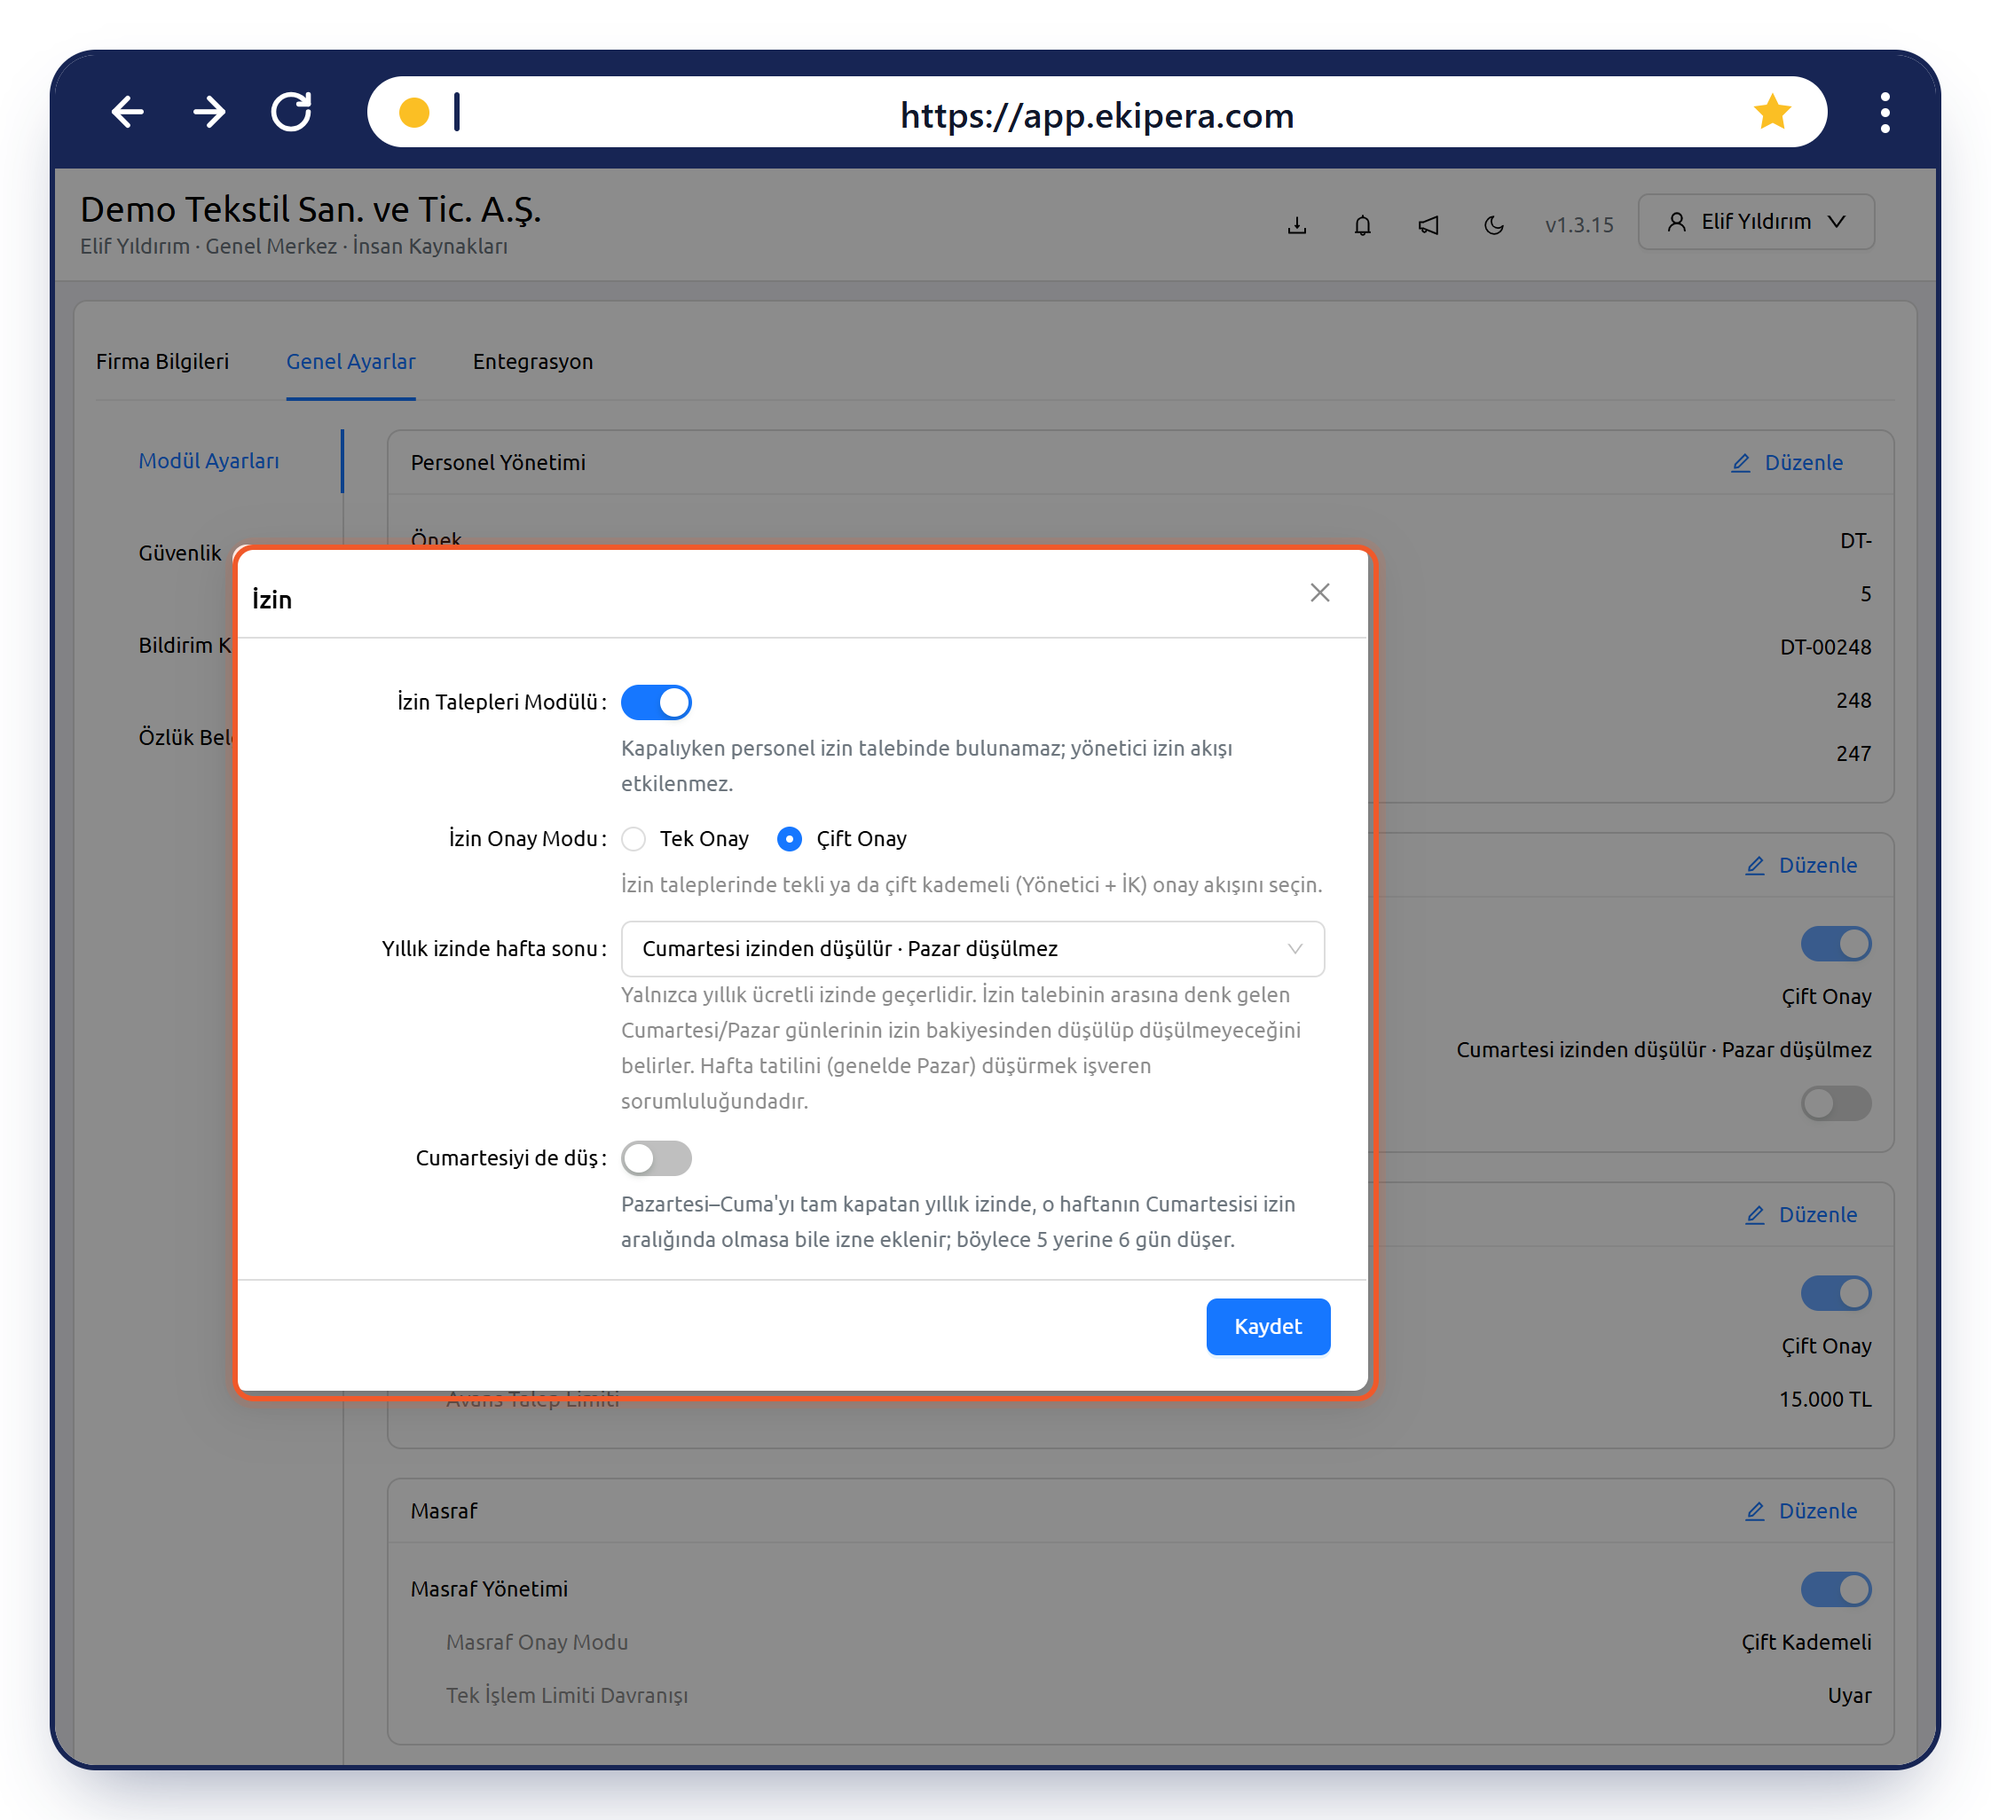The height and width of the screenshot is (1820, 1991).
Task: Click the bookmark star in address bar
Action: tap(1772, 113)
